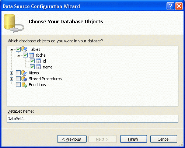Check the Stored Procedures checkbox

point(18,79)
